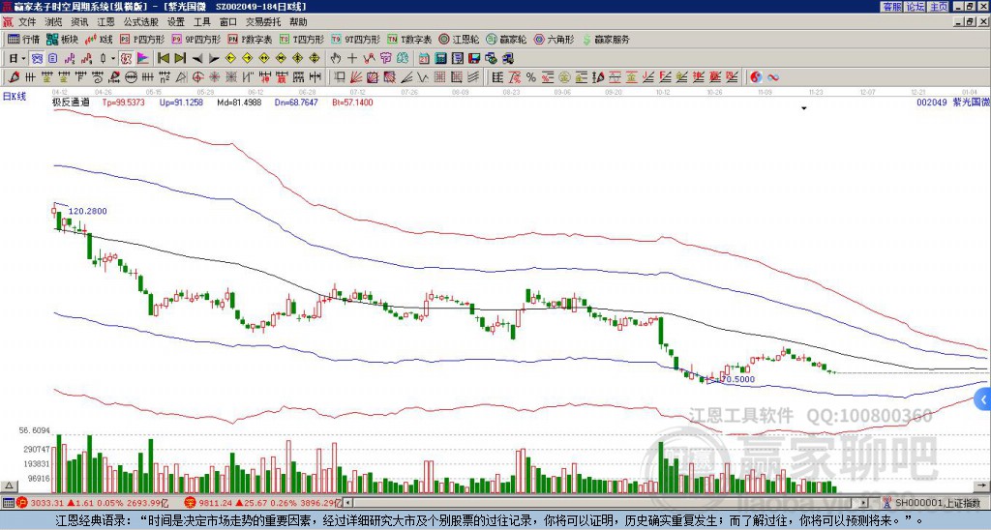Click the blue circular arrow side button
The width and height of the screenshot is (991, 530).
point(983,398)
